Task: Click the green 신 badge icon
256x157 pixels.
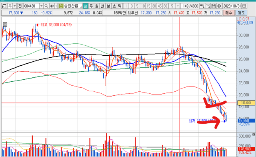Action: click(61, 6)
